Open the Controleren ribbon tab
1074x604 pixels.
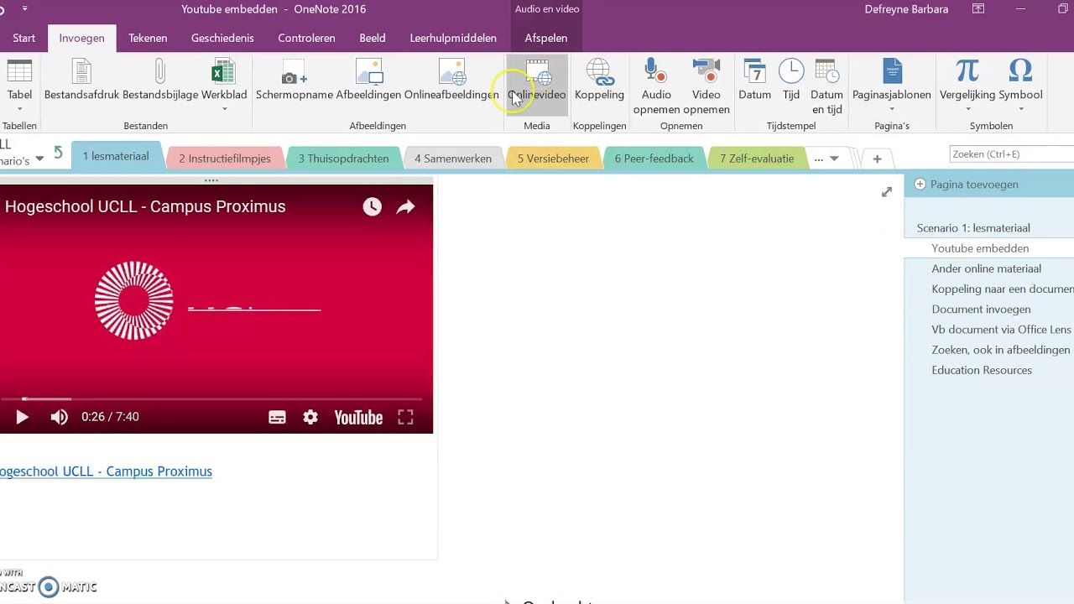pos(306,38)
